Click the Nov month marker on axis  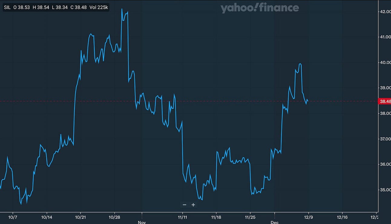pos(142,222)
